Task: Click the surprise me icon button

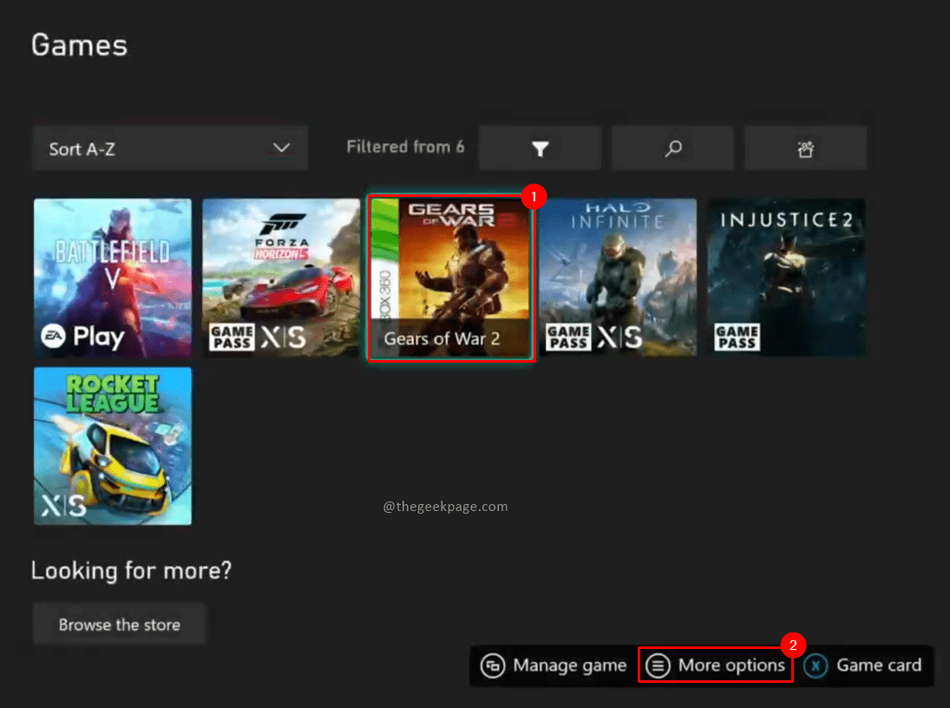Action: point(805,148)
